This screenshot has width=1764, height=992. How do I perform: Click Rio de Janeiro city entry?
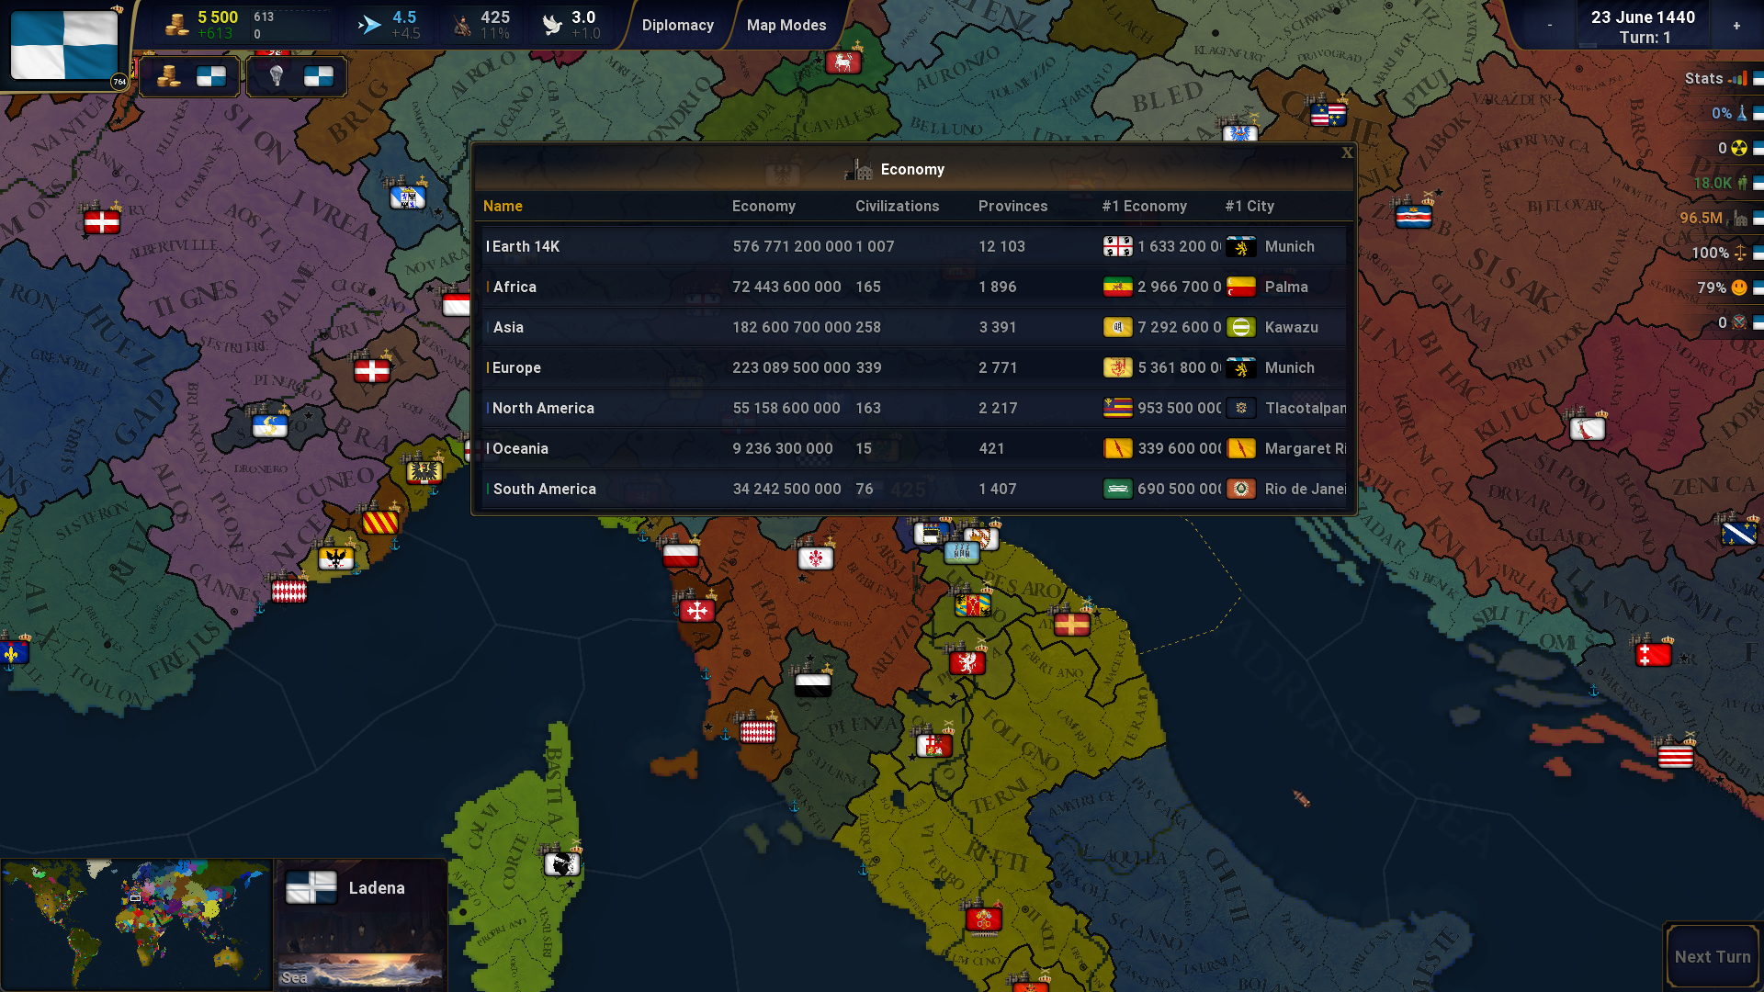(x=1306, y=489)
